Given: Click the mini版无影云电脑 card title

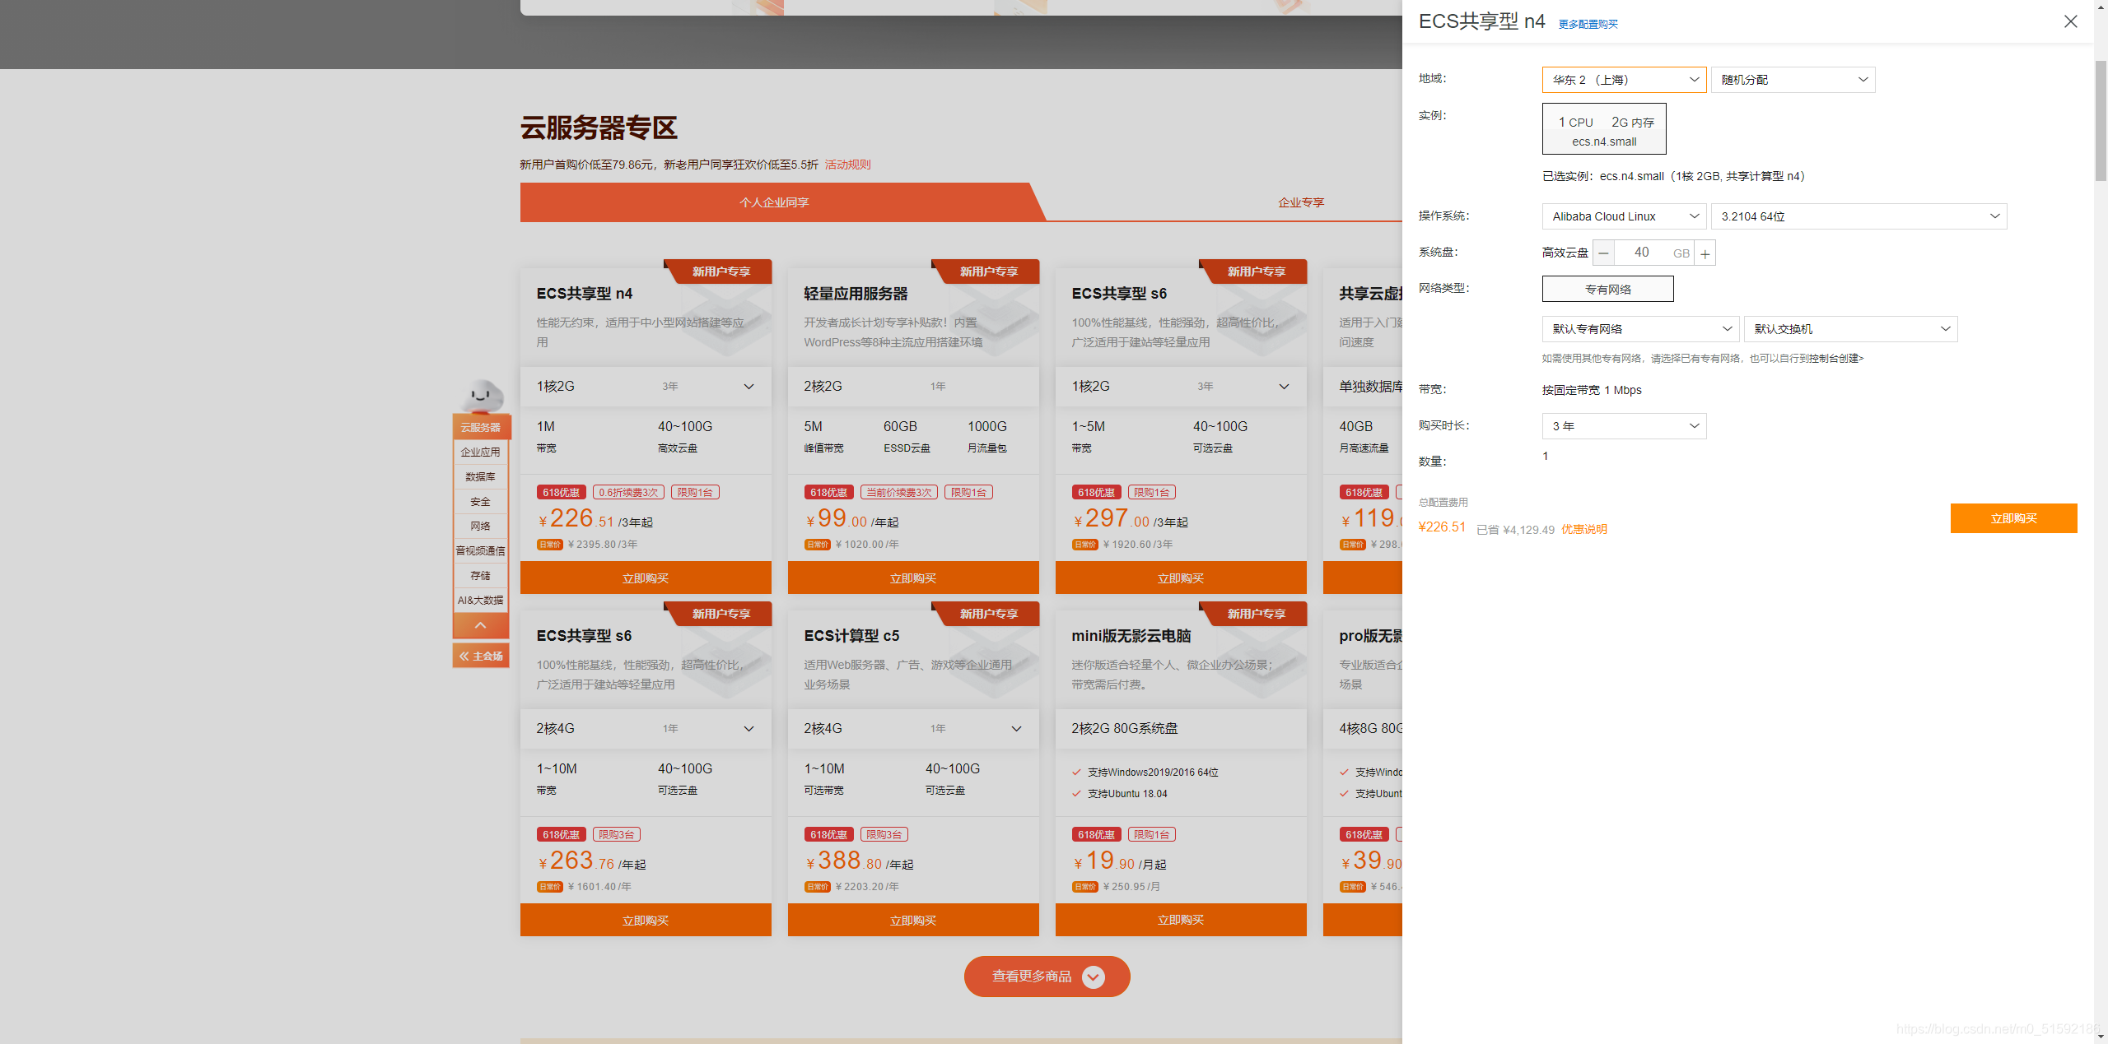Looking at the screenshot, I should coord(1131,636).
